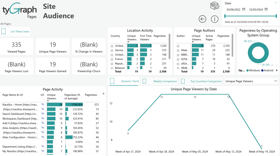Open the Unique Page Viewers metric dropdown

coord(251,81)
